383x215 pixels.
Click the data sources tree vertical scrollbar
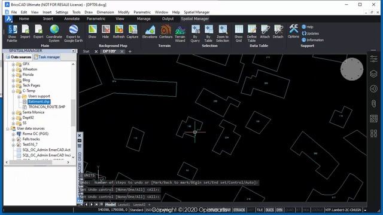click(73, 113)
